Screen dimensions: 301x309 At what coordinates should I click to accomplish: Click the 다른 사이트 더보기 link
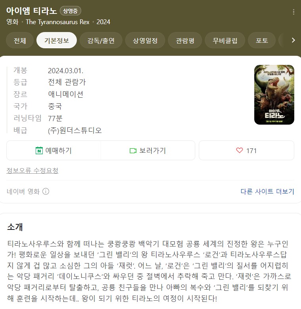point(267,191)
